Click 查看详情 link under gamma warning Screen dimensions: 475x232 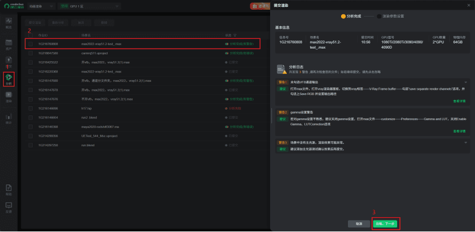pos(460,131)
